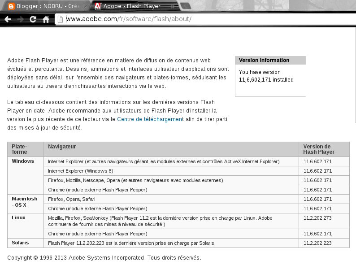Click the Linux Chrome Flash Player Pepper cell
Viewport: 356px width, 265px height.
tap(171, 234)
